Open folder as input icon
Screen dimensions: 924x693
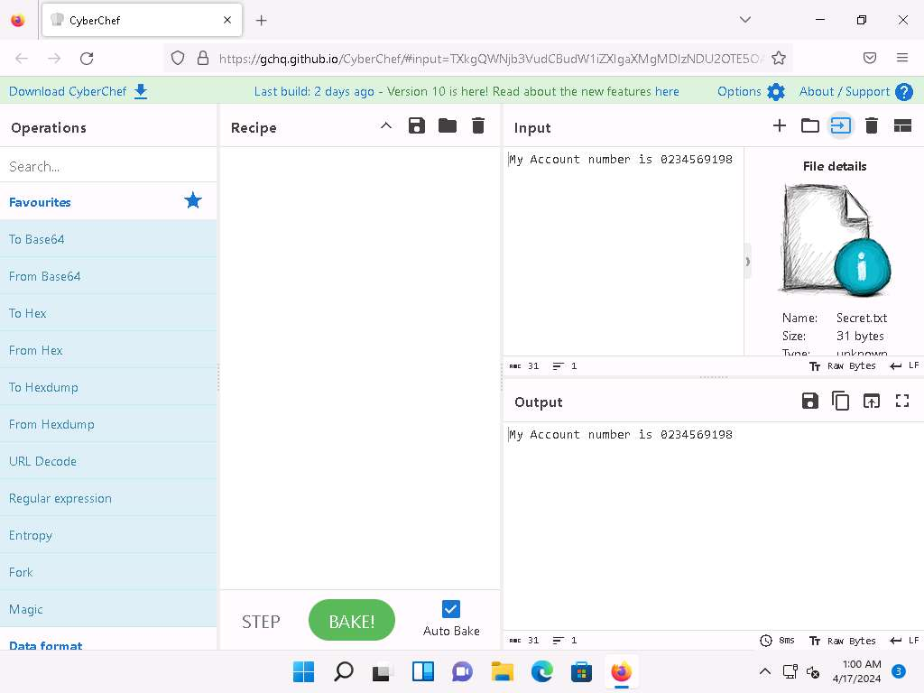[810, 126]
